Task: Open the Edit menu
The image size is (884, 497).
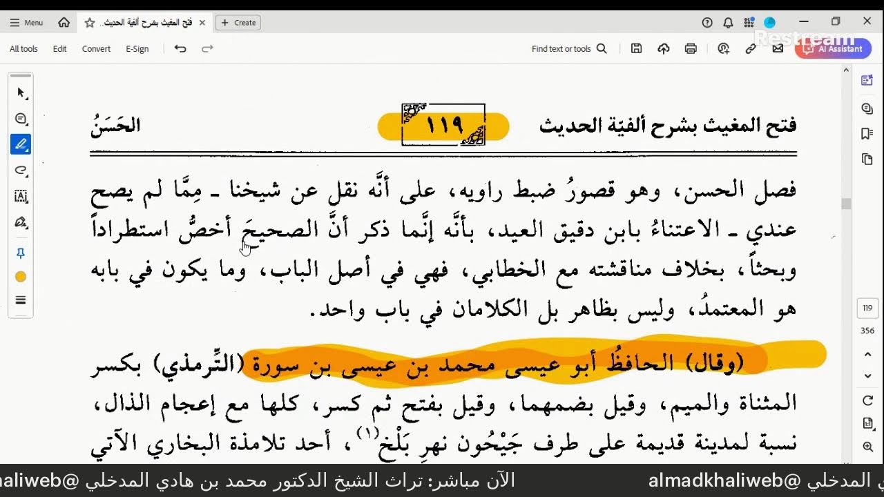Action: pos(60,49)
